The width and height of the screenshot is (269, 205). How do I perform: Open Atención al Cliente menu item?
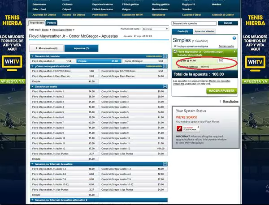click(x=223, y=15)
